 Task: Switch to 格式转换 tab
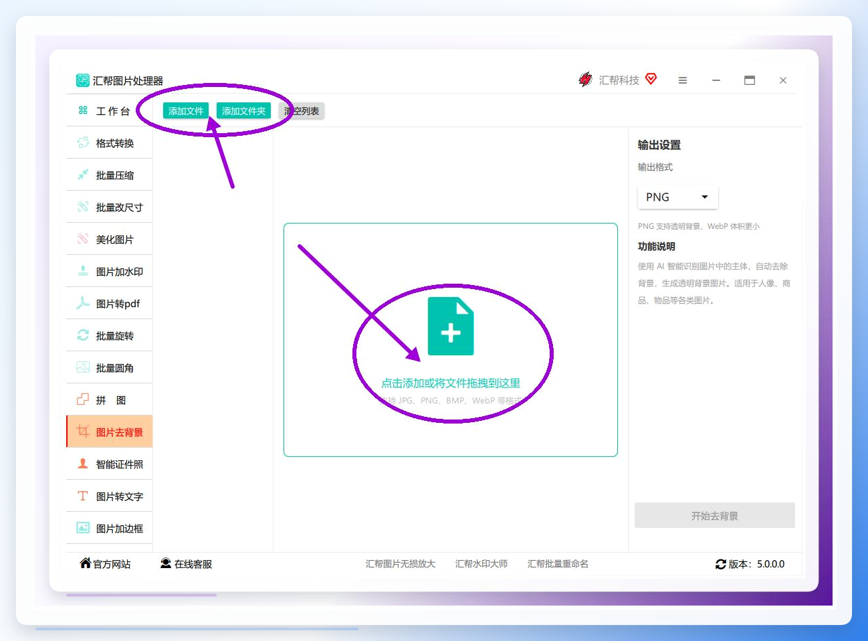(110, 143)
